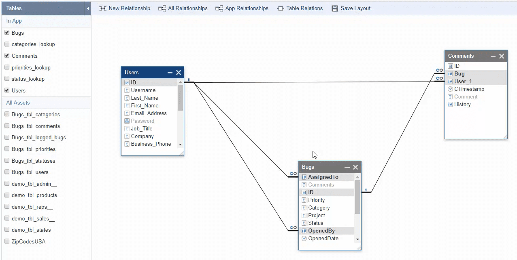Uncheck the Bugs table checkbox

click(x=7, y=33)
